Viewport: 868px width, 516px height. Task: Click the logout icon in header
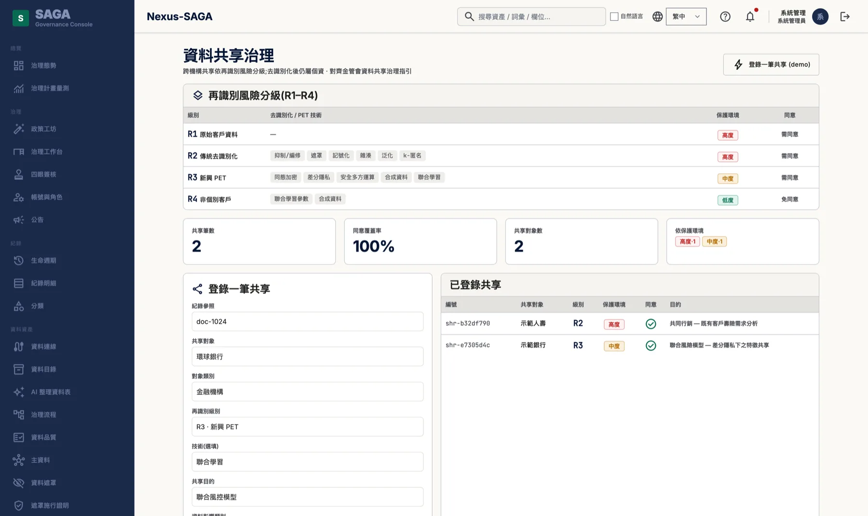[845, 16]
